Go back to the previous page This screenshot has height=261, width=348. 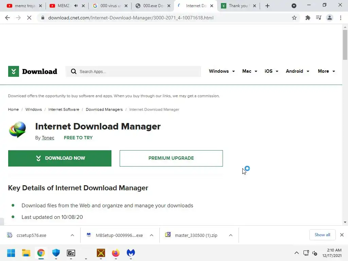pyautogui.click(x=7, y=18)
